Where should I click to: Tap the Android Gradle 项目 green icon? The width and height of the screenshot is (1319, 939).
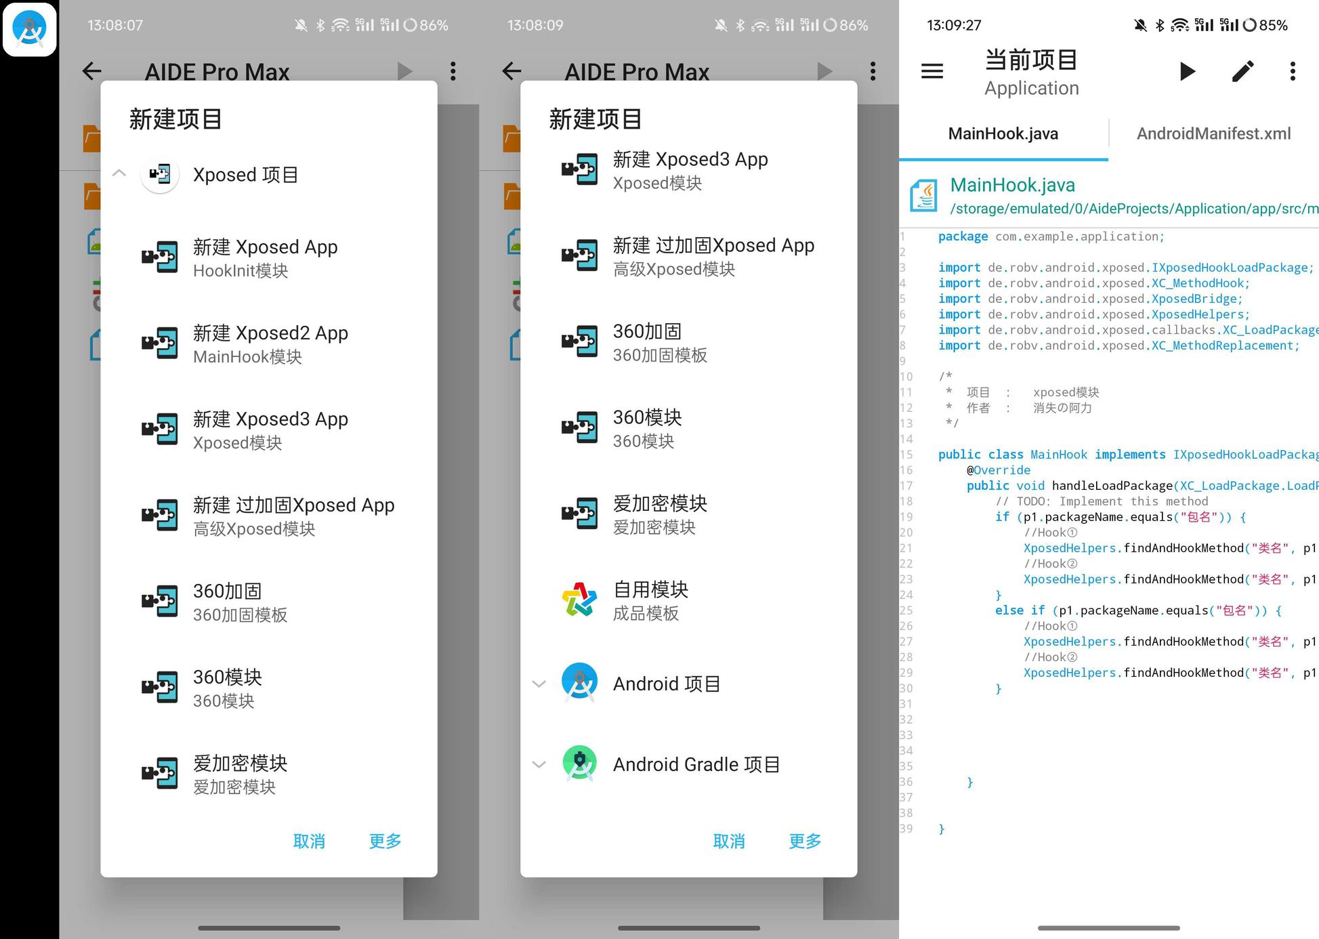[x=580, y=763]
